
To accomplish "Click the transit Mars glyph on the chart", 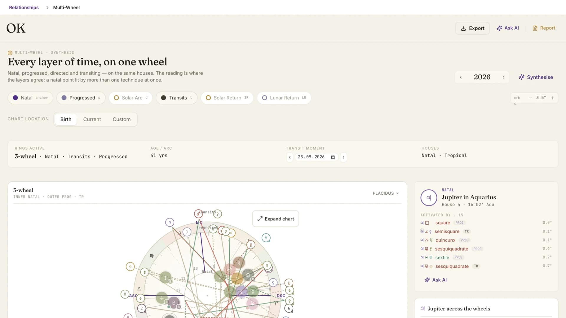I will pos(198,214).
